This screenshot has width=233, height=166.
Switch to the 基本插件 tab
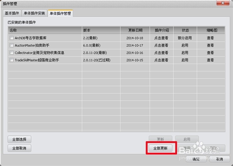[12, 13]
